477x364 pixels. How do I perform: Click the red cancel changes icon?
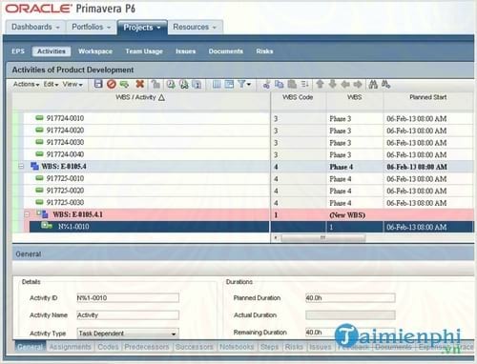[x=112, y=84]
